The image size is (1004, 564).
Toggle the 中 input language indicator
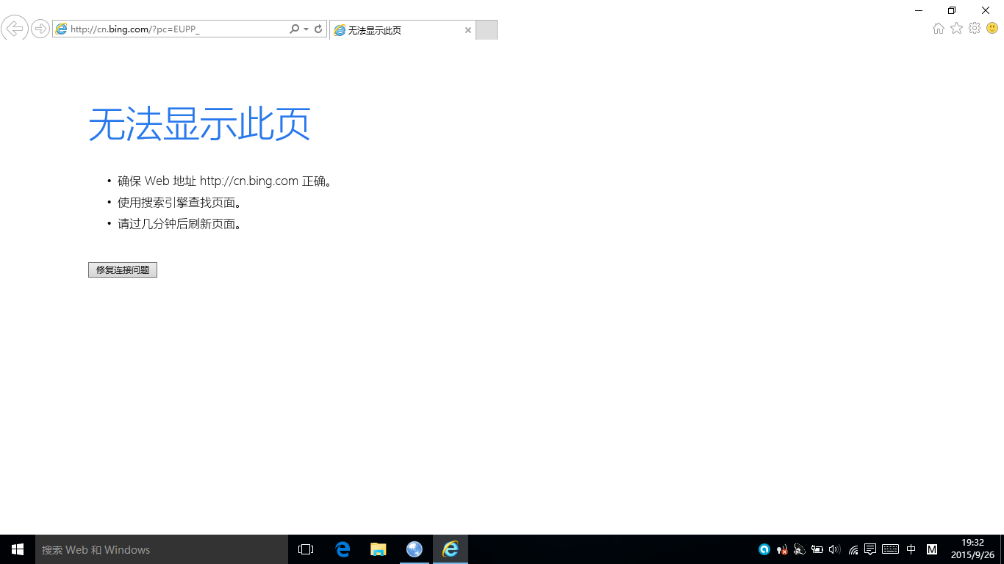pos(911,549)
